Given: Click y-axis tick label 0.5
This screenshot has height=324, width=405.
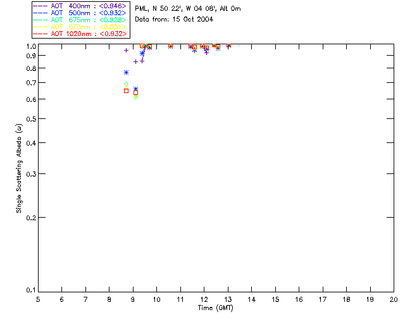Looking at the screenshot, I should pos(31,119).
